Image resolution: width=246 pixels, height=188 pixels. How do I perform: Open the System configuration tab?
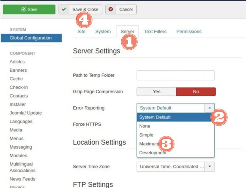pyautogui.click(x=103, y=31)
